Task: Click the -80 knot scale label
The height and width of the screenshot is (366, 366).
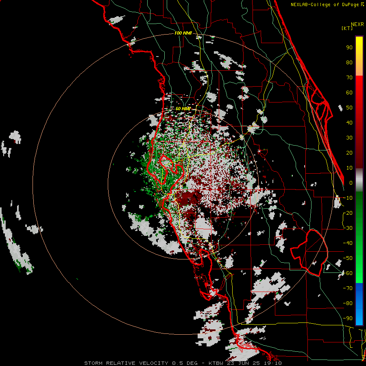Action: [x=348, y=303]
